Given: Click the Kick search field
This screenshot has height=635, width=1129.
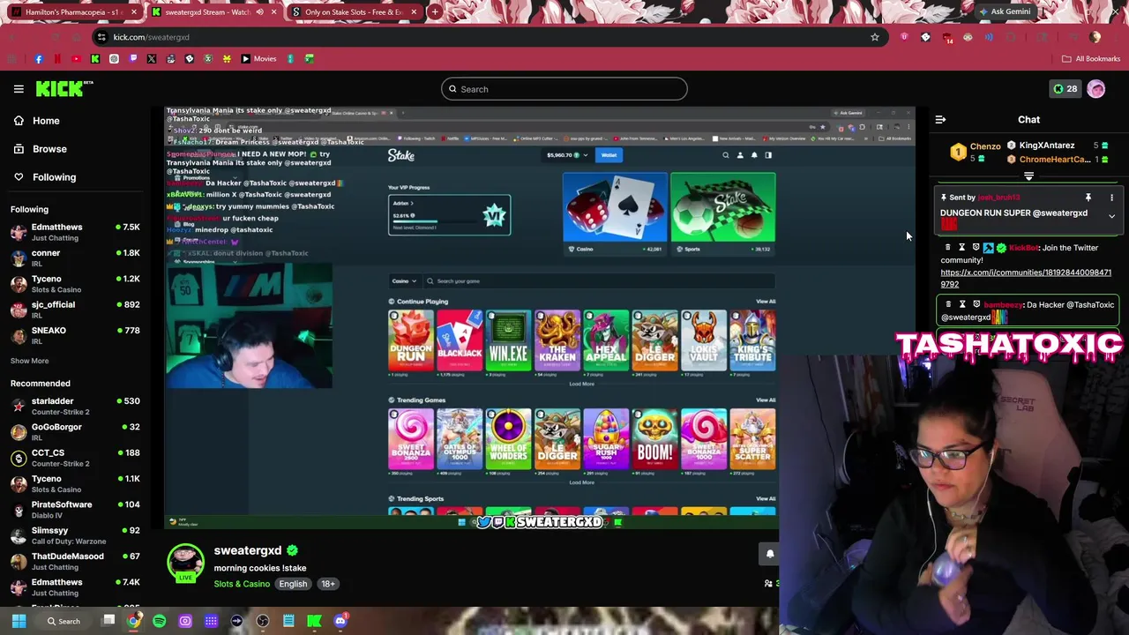Looking at the screenshot, I should pyautogui.click(x=564, y=89).
